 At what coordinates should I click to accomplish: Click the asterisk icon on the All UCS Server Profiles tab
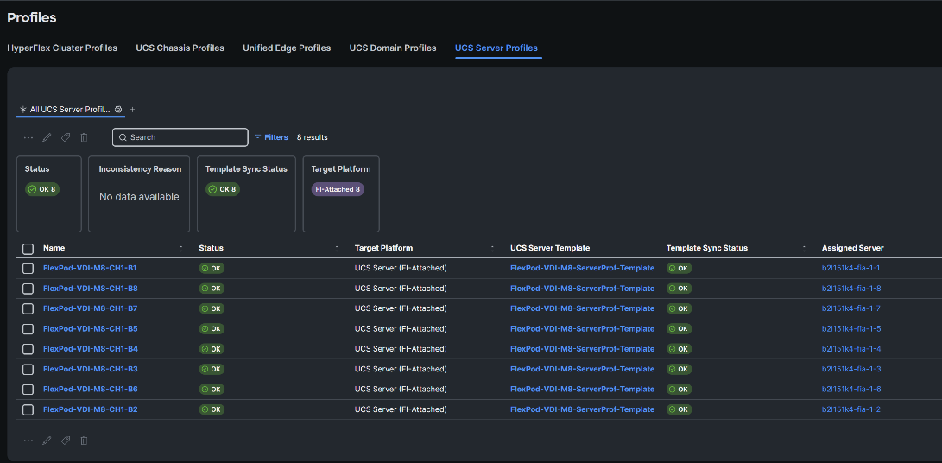point(23,110)
